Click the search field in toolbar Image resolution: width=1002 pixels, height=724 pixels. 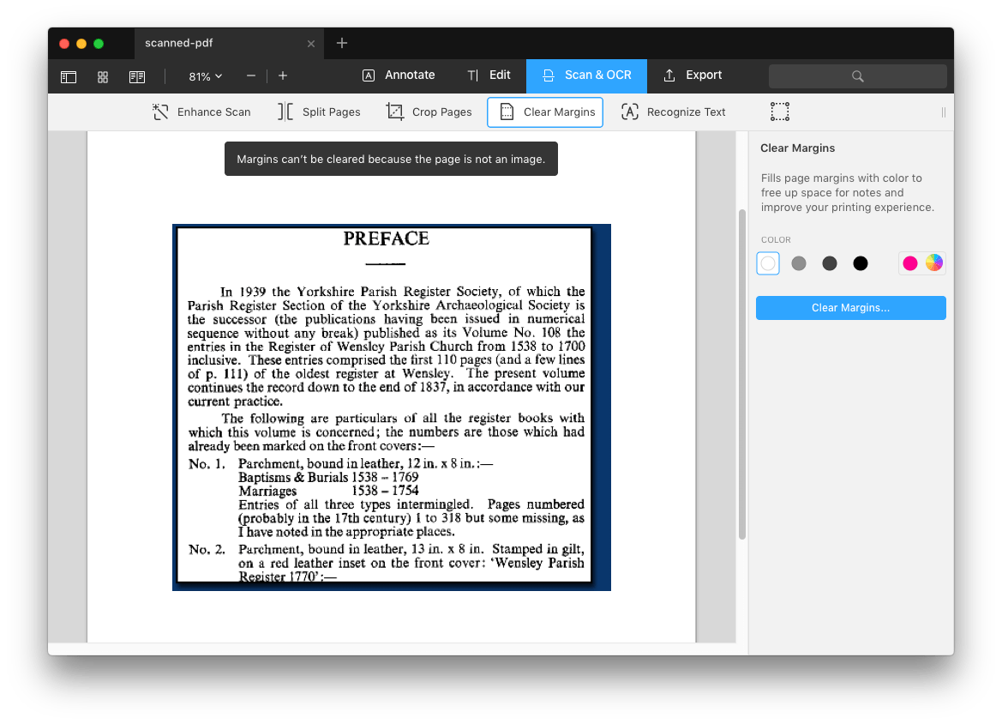tap(857, 75)
